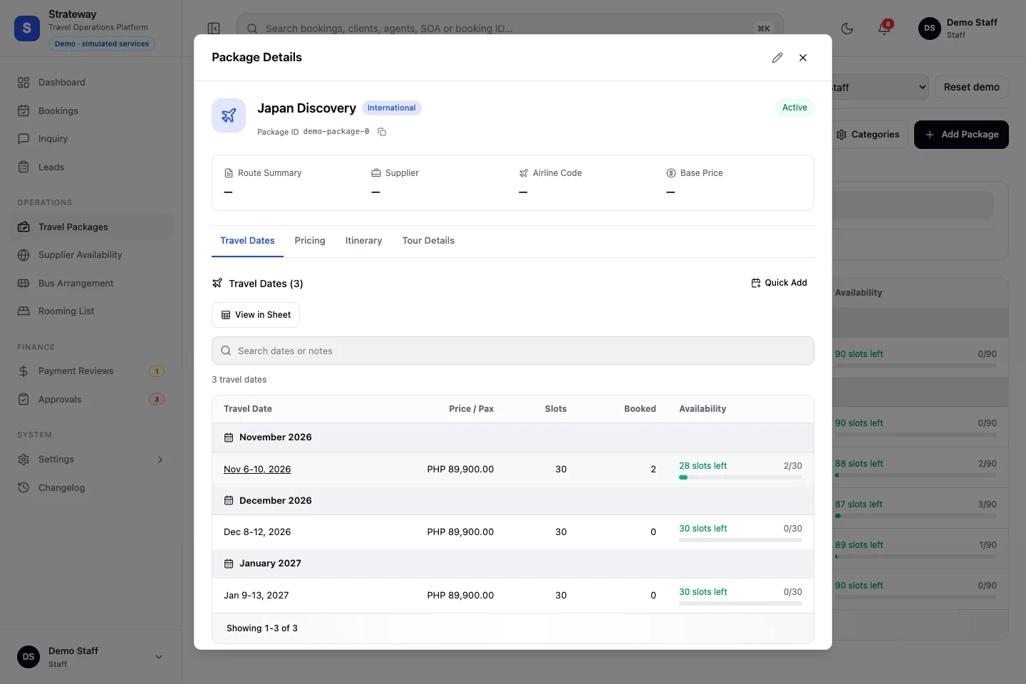This screenshot has width=1026, height=684.
Task: Open the Nov 6-10, 2026 travel date link
Action: [257, 470]
